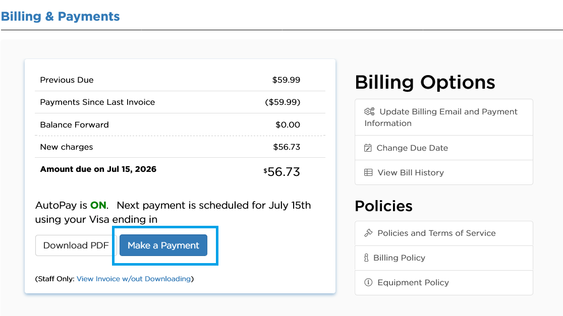This screenshot has width=563, height=316.
Task: Click the Previous Due label
Action: tap(67, 80)
